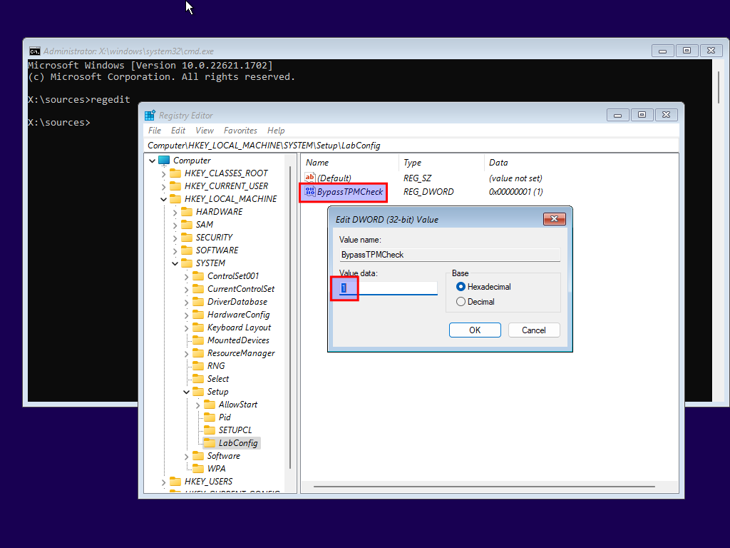
Task: Collapse the Computer root node
Action: [153, 161]
